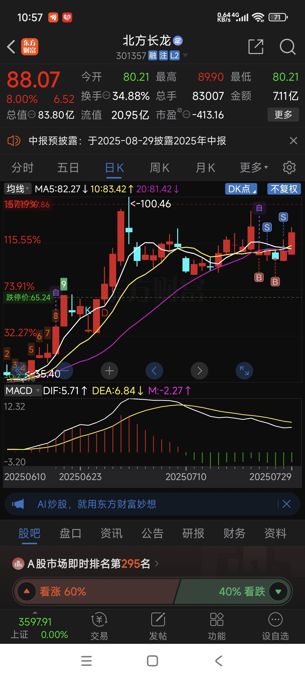Image resolution: width=305 pixels, height=680 pixels.
Task: Tap the rightmost B buy marker
Action: pyautogui.click(x=275, y=282)
